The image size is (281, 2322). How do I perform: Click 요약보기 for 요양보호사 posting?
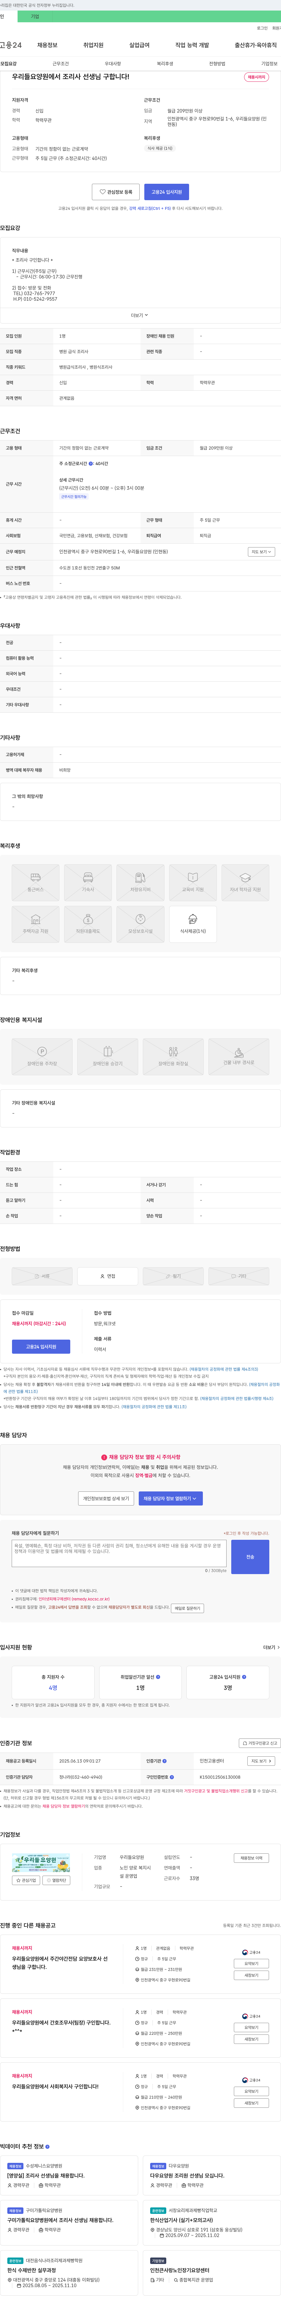point(251,1963)
